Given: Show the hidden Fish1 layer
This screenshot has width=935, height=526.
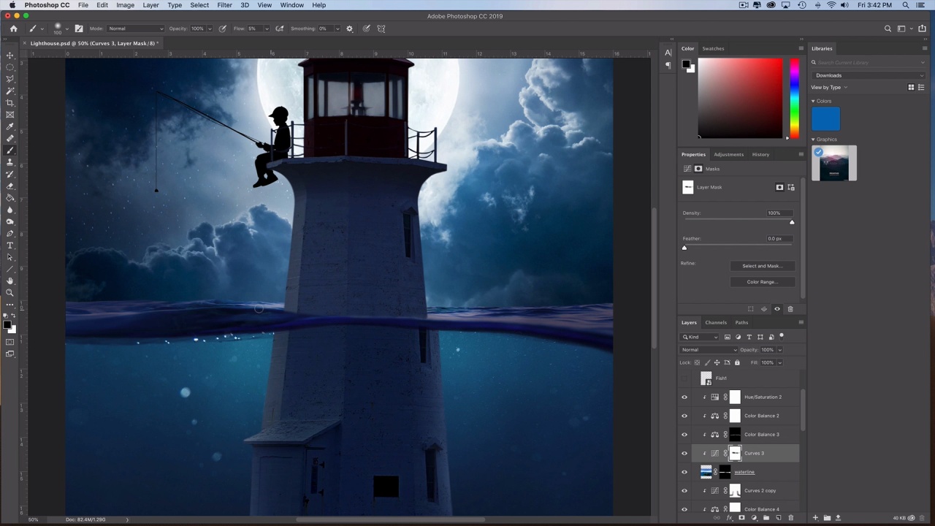Looking at the screenshot, I should [684, 378].
